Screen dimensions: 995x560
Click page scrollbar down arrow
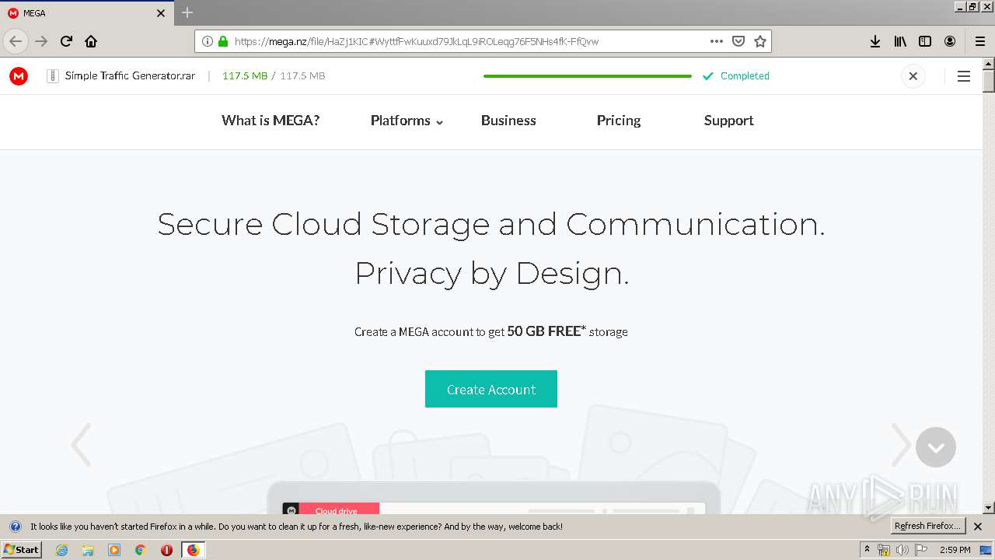click(989, 508)
